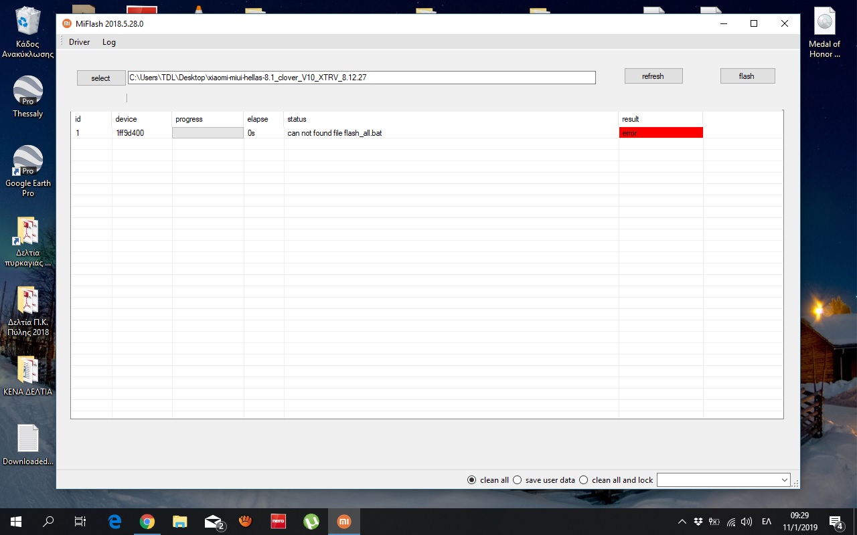Click the MiFlash taskbar button
Image resolution: width=857 pixels, height=535 pixels.
tap(343, 522)
